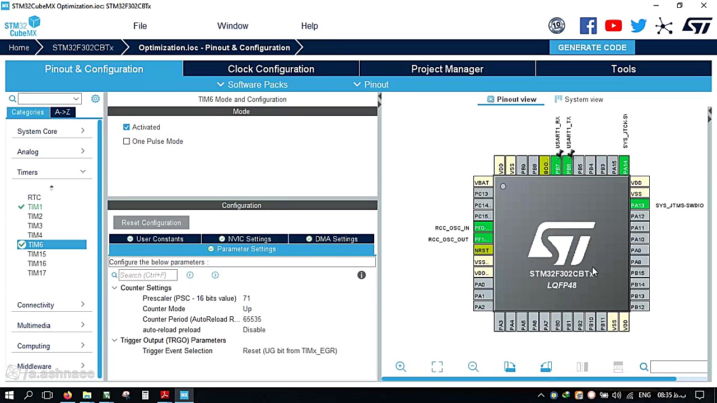Go to Home breadcrumb
The image size is (717, 403).
[19, 48]
